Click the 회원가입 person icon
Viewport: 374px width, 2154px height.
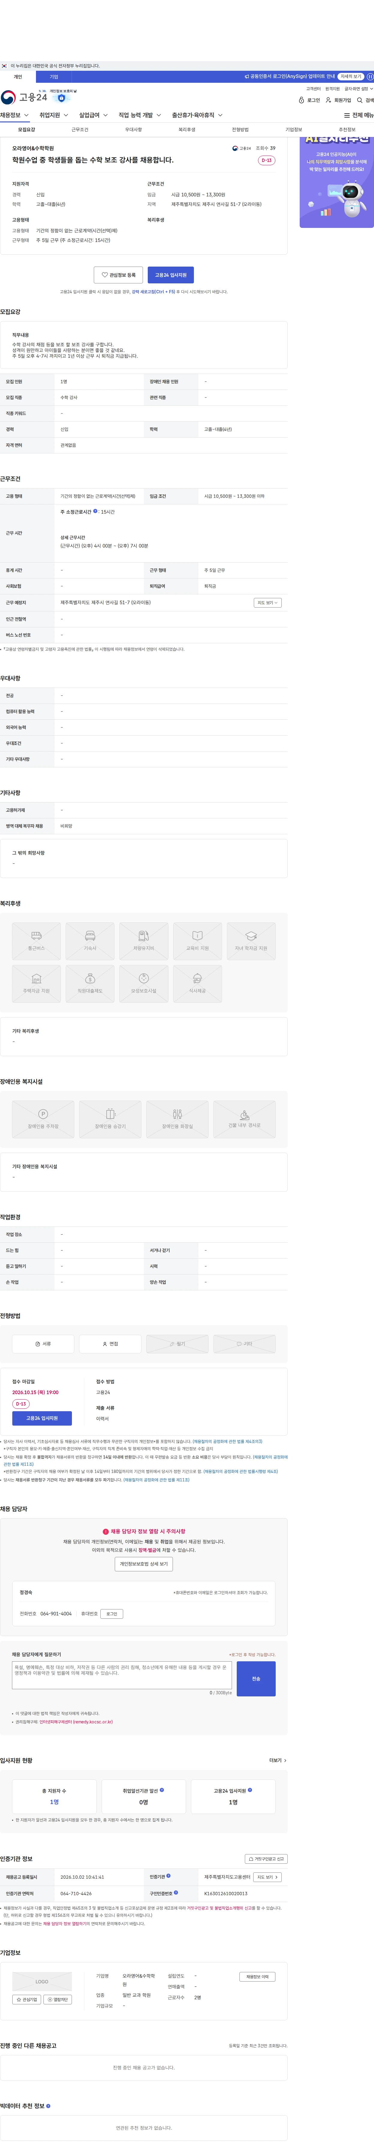tap(328, 100)
